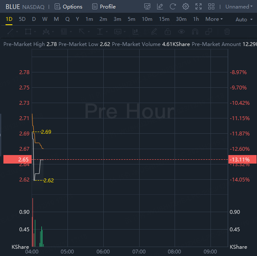257x256 pixels.
Task: Toggle drawings visibility with eye icon
Action: point(181,32)
